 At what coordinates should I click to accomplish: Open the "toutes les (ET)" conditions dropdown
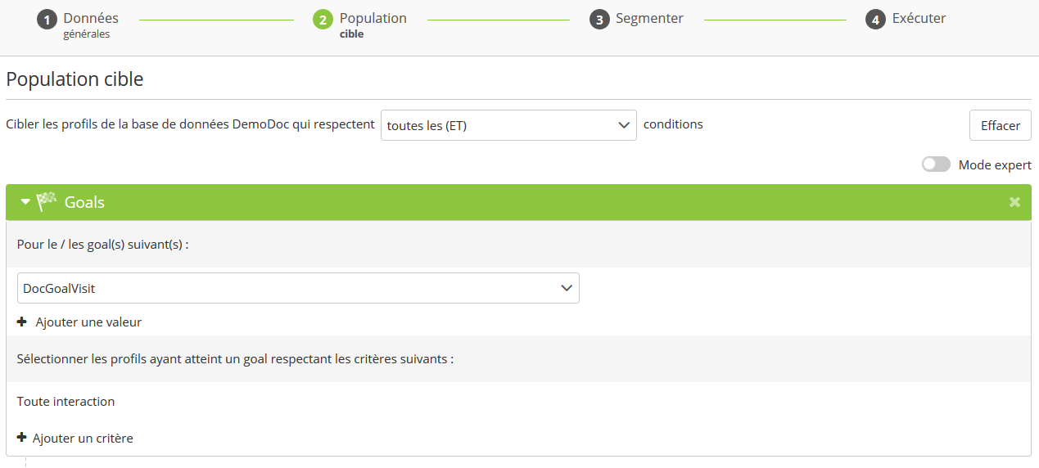(508, 125)
